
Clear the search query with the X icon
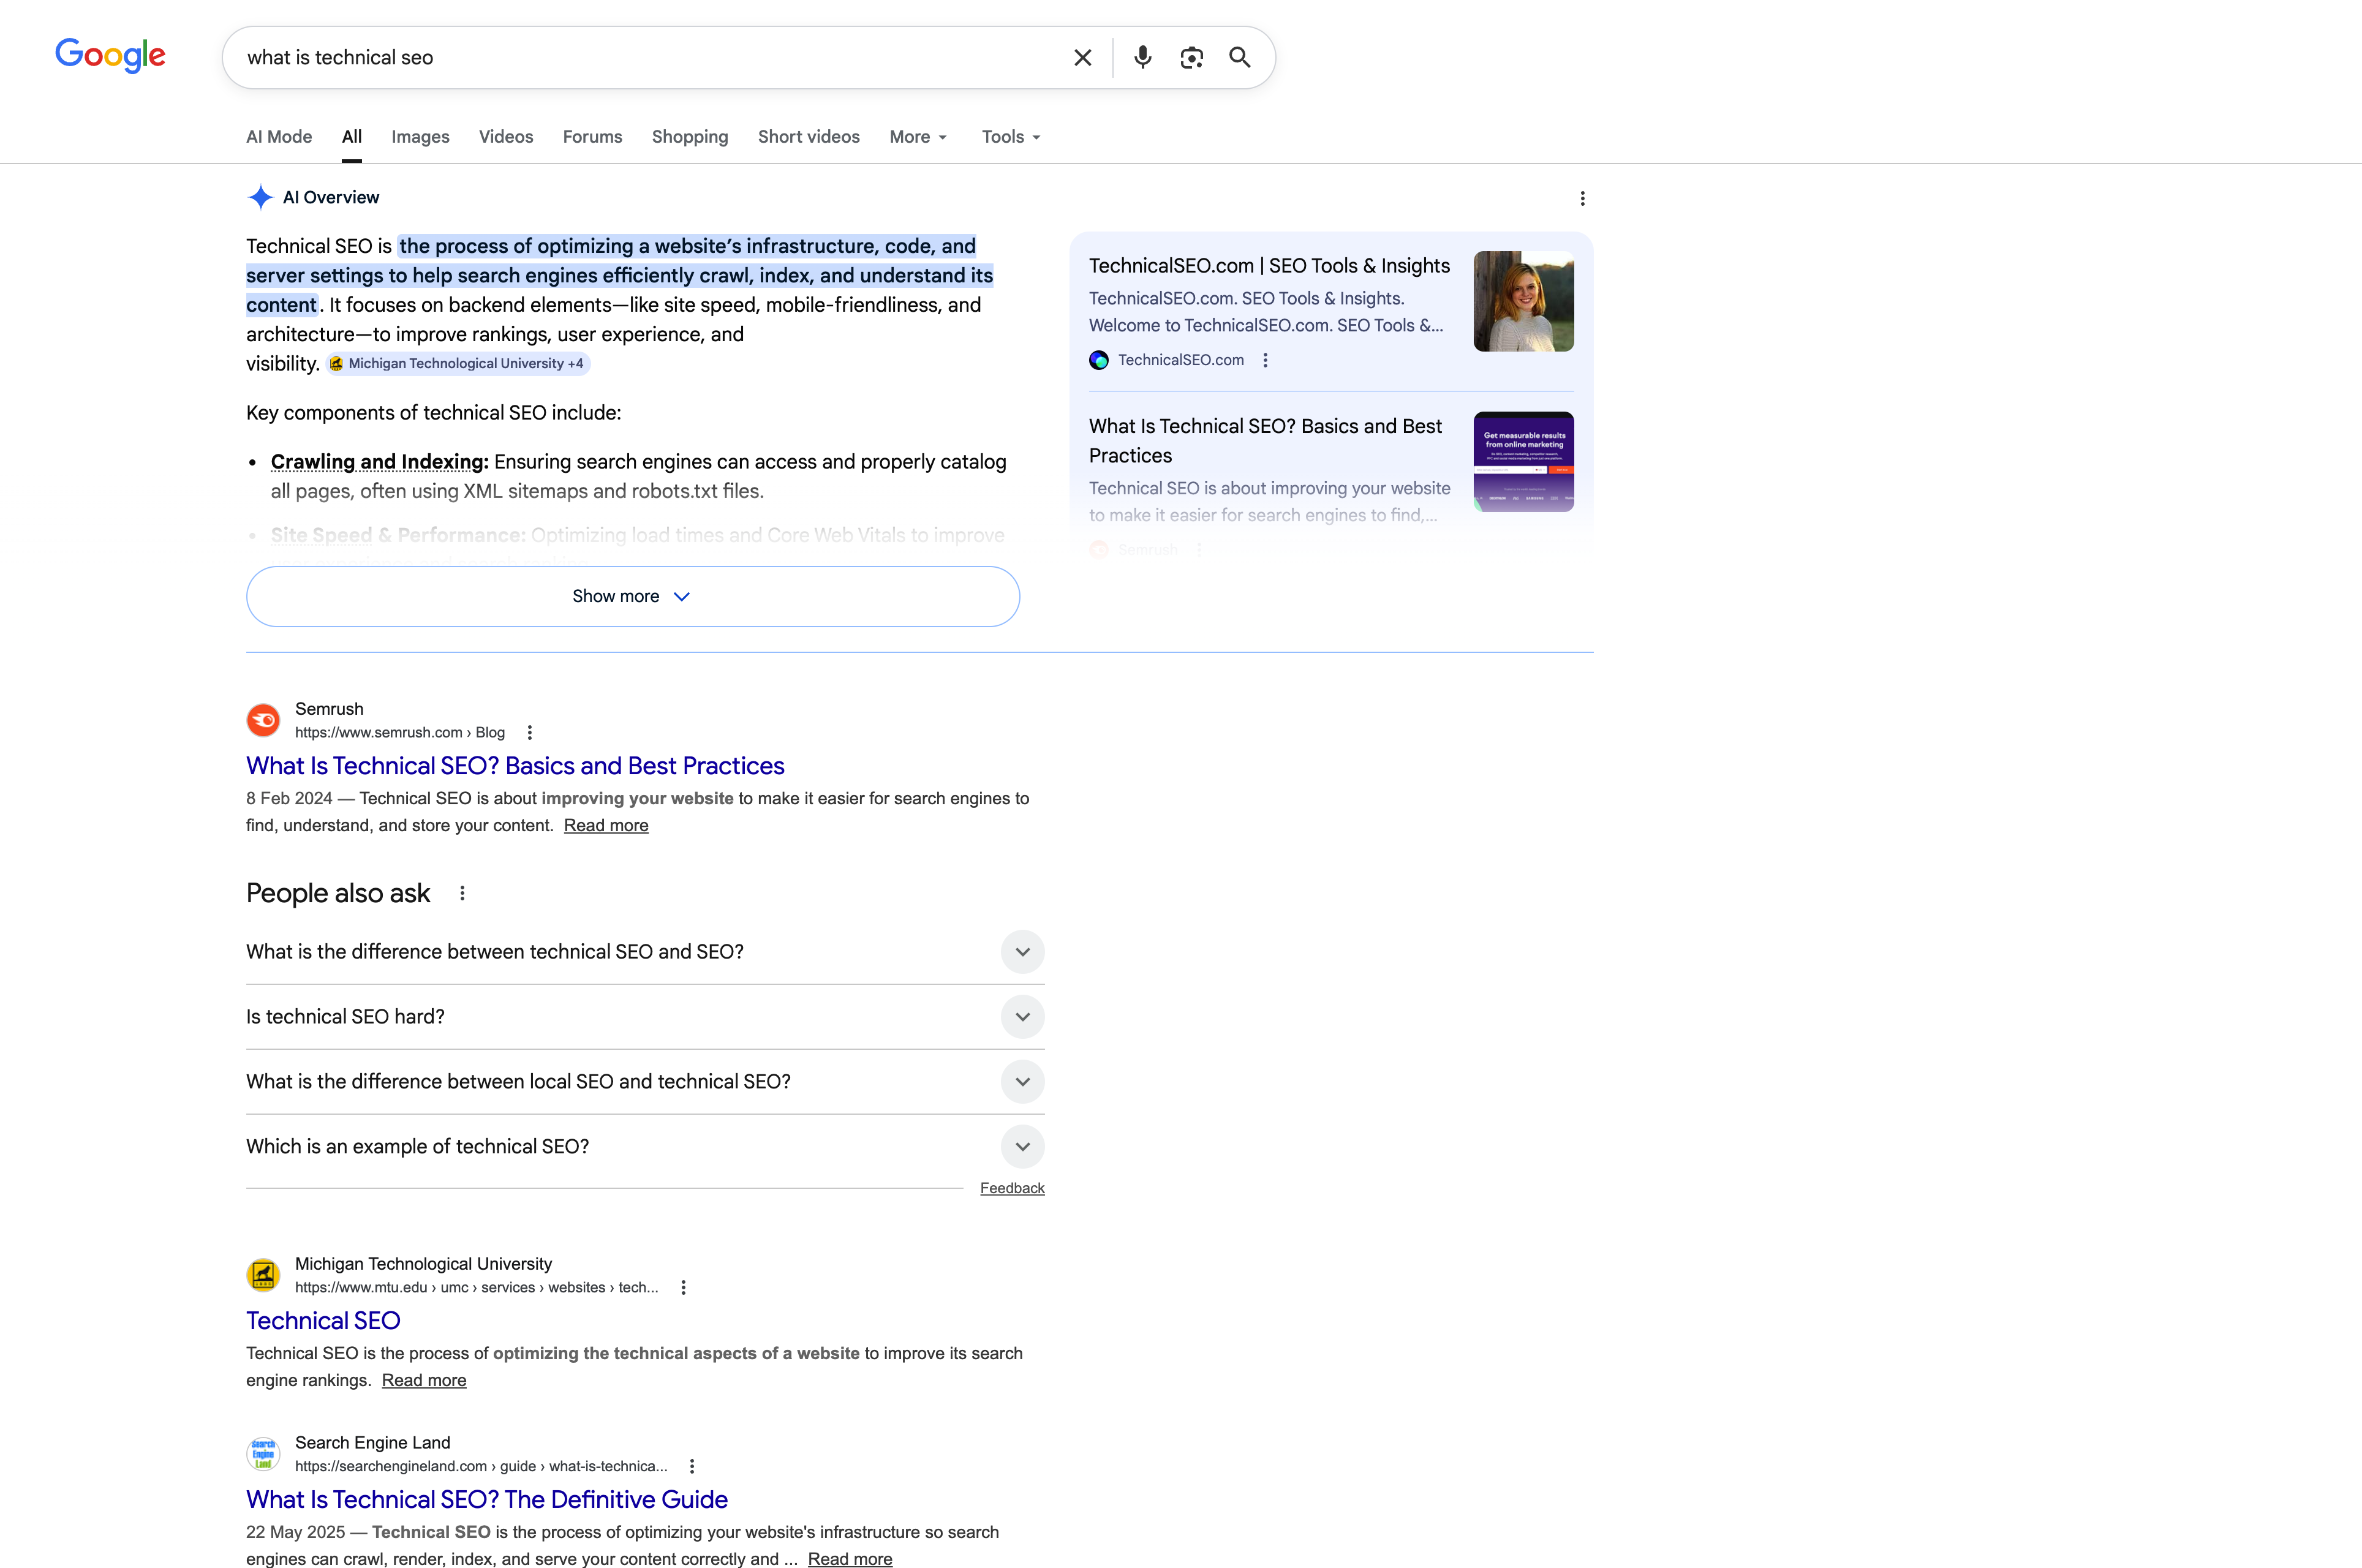(x=1083, y=57)
